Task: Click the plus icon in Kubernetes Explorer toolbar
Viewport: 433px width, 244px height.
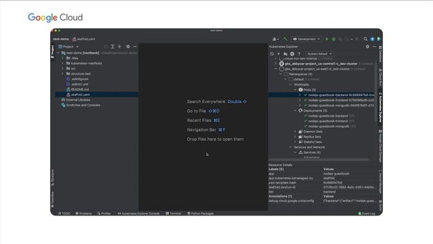Action: [x=279, y=54]
